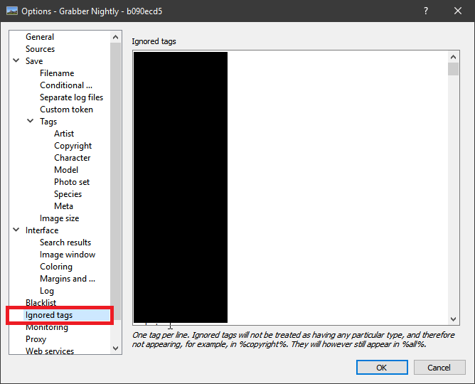The width and height of the screenshot is (475, 384).
Task: Close the Options dialog window
Action: 458,11
